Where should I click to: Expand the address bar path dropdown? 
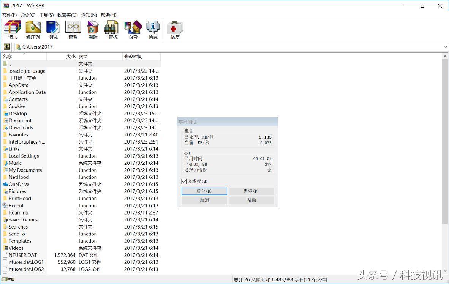445,47
